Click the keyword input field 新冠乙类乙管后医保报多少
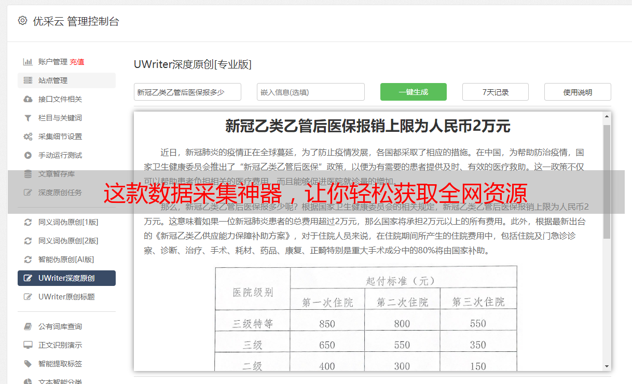The width and height of the screenshot is (632, 384). tap(187, 92)
